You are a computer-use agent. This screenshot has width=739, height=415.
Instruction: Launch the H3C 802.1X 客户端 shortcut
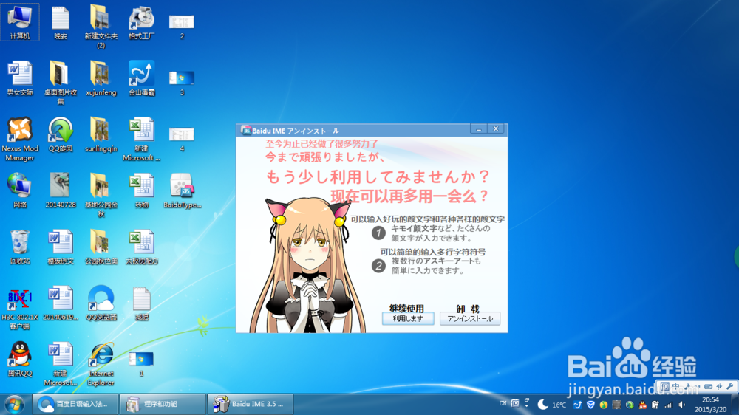pos(20,309)
